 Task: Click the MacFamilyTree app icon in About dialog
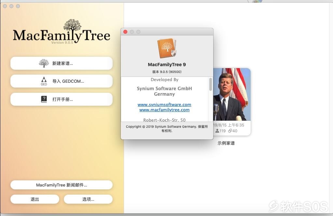point(167,48)
